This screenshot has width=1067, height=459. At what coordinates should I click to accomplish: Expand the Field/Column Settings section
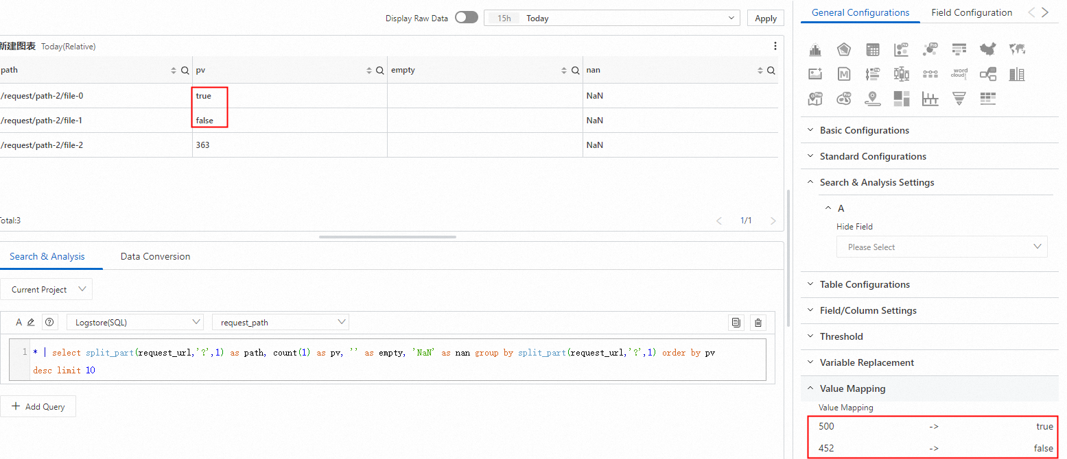930,310
